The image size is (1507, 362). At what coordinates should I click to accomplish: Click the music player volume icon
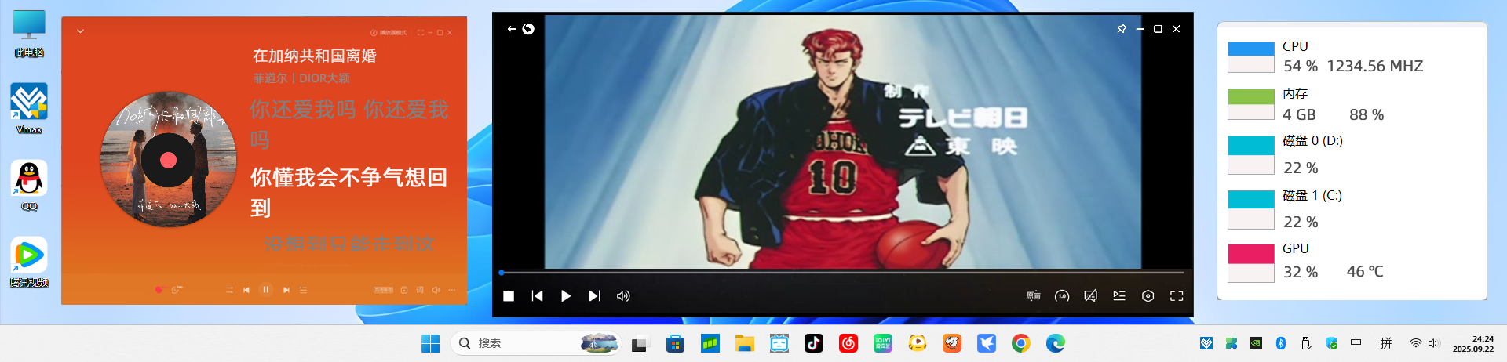click(x=436, y=290)
